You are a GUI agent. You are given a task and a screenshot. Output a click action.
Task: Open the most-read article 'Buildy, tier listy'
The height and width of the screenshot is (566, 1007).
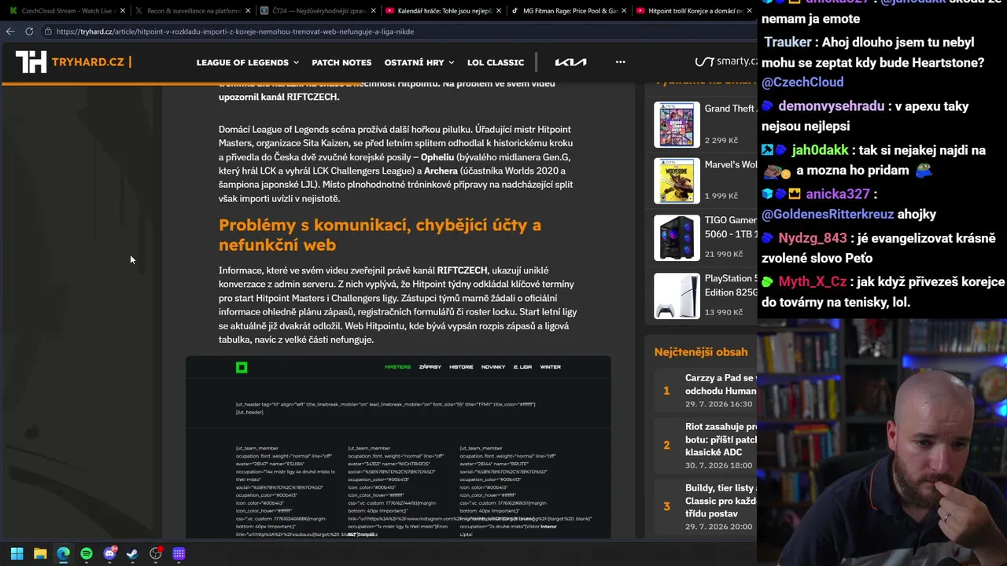pyautogui.click(x=720, y=501)
